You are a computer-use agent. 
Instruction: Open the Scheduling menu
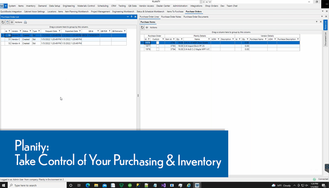click(x=103, y=6)
